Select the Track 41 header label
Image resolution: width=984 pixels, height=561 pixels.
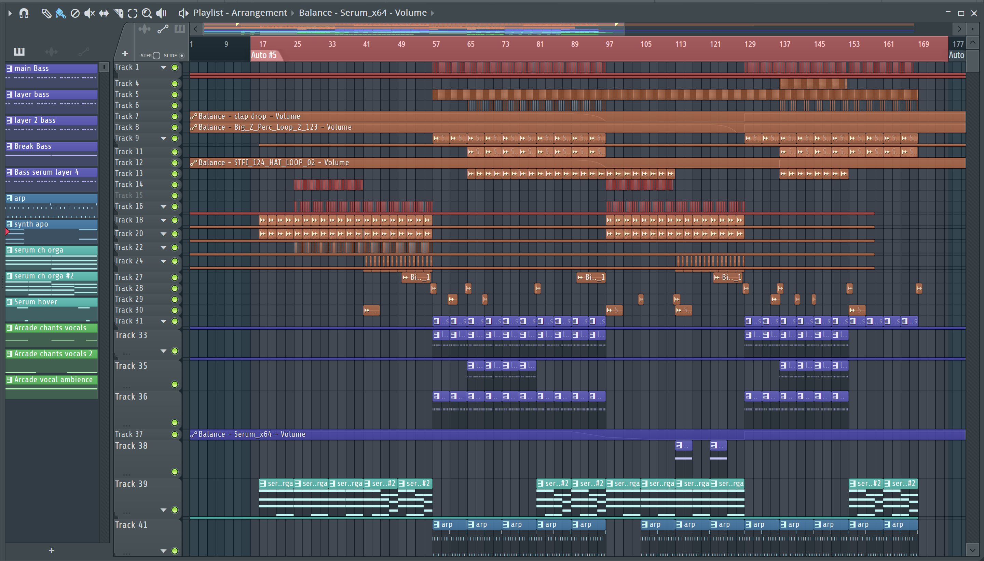[131, 525]
